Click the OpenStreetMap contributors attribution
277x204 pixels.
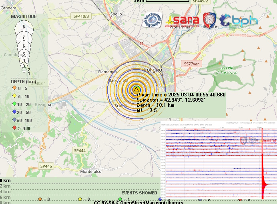[x=138, y=202]
